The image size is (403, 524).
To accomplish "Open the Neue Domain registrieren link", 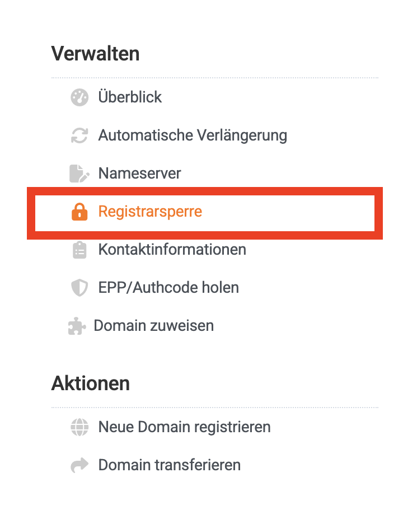I will 184,428.
